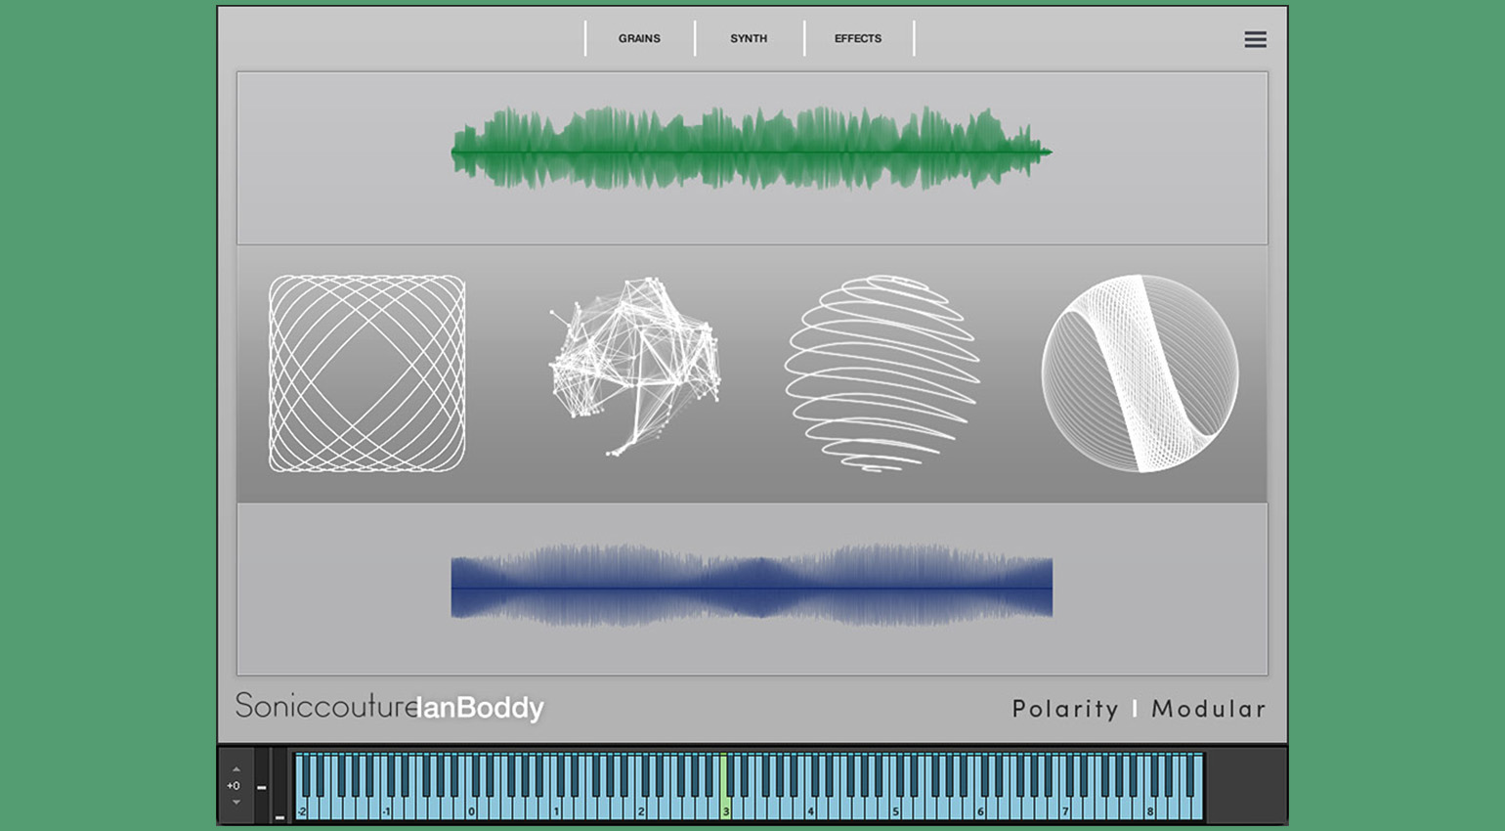Switch to the GRAINS tab
The image size is (1505, 831).
(639, 39)
